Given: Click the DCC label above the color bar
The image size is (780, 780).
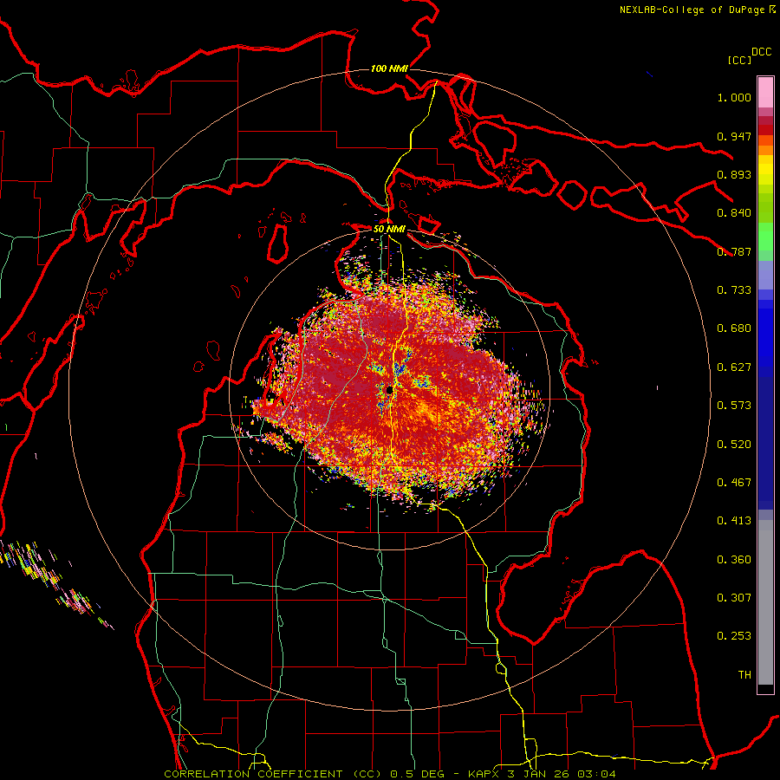Looking at the screenshot, I should pyautogui.click(x=762, y=52).
